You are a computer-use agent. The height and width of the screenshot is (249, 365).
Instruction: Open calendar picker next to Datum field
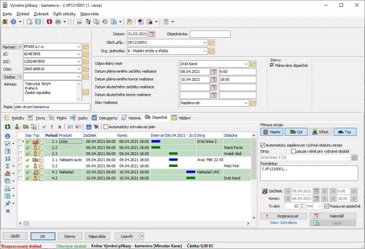[152, 34]
